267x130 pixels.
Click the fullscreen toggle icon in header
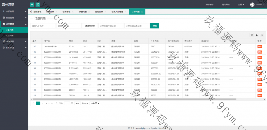coord(38,4)
